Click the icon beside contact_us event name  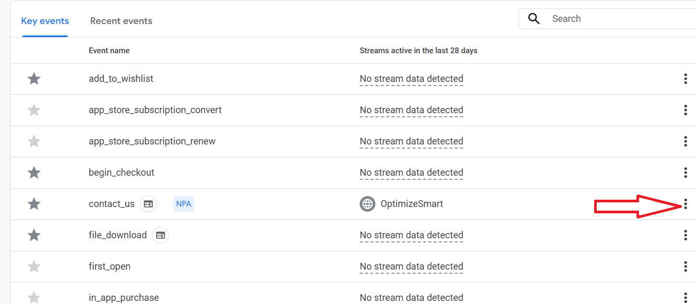pyautogui.click(x=148, y=204)
